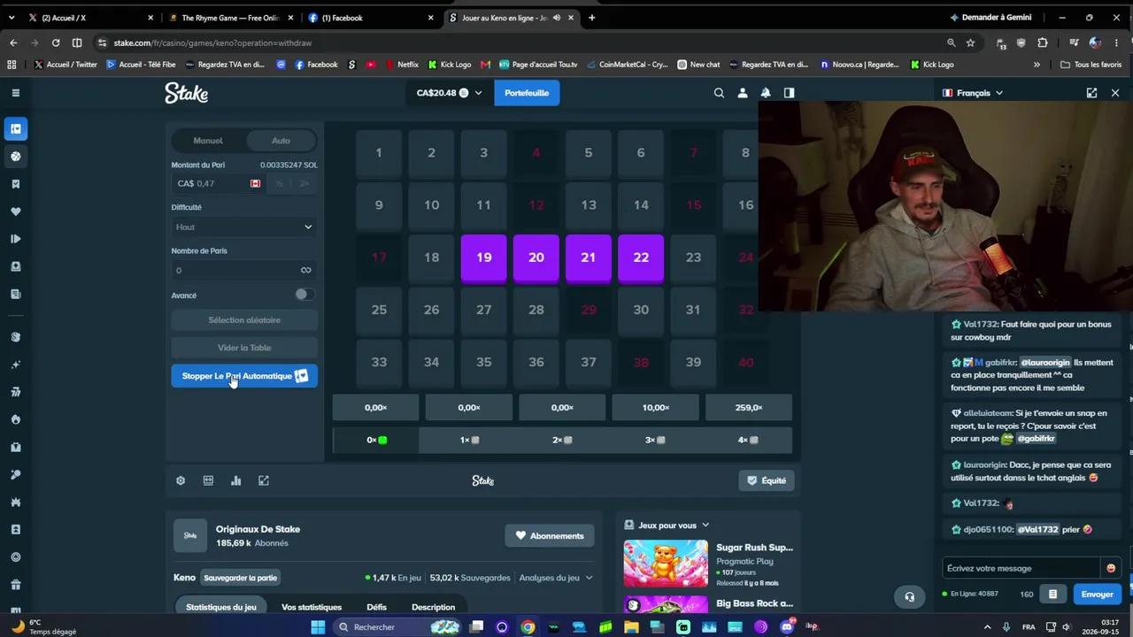
Task: Open chat emoji picker
Action: [1111, 568]
